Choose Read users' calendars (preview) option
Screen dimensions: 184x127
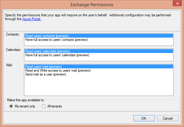[47, 51]
